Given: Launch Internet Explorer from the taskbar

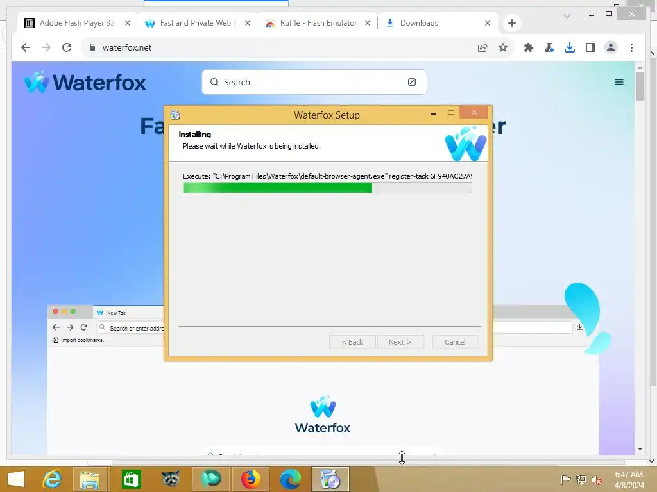Looking at the screenshot, I should click(53, 479).
